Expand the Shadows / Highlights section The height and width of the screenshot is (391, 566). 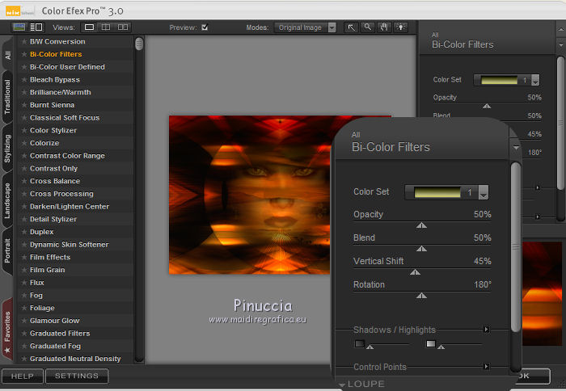point(486,330)
